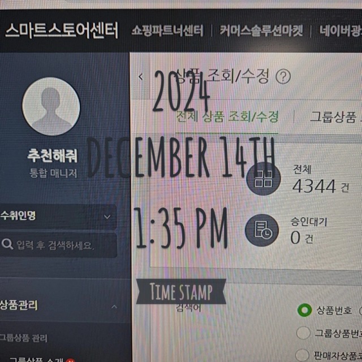Click the profile avatar picture
The width and height of the screenshot is (362, 362).
coord(51,106)
